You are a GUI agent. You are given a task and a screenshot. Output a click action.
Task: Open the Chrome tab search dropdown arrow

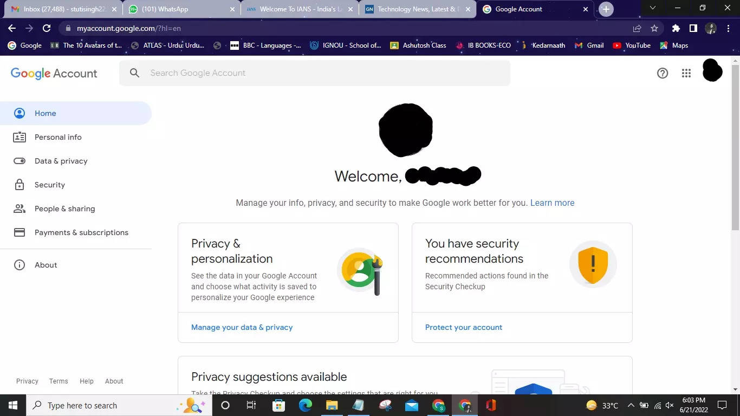tap(652, 8)
